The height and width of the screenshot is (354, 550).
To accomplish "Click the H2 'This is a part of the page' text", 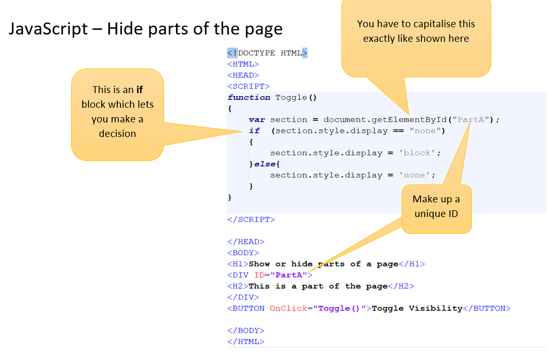I will [318, 286].
